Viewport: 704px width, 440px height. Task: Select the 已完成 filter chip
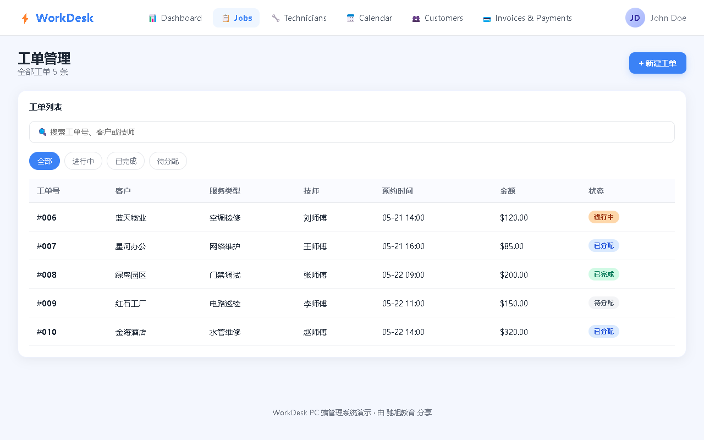point(125,161)
